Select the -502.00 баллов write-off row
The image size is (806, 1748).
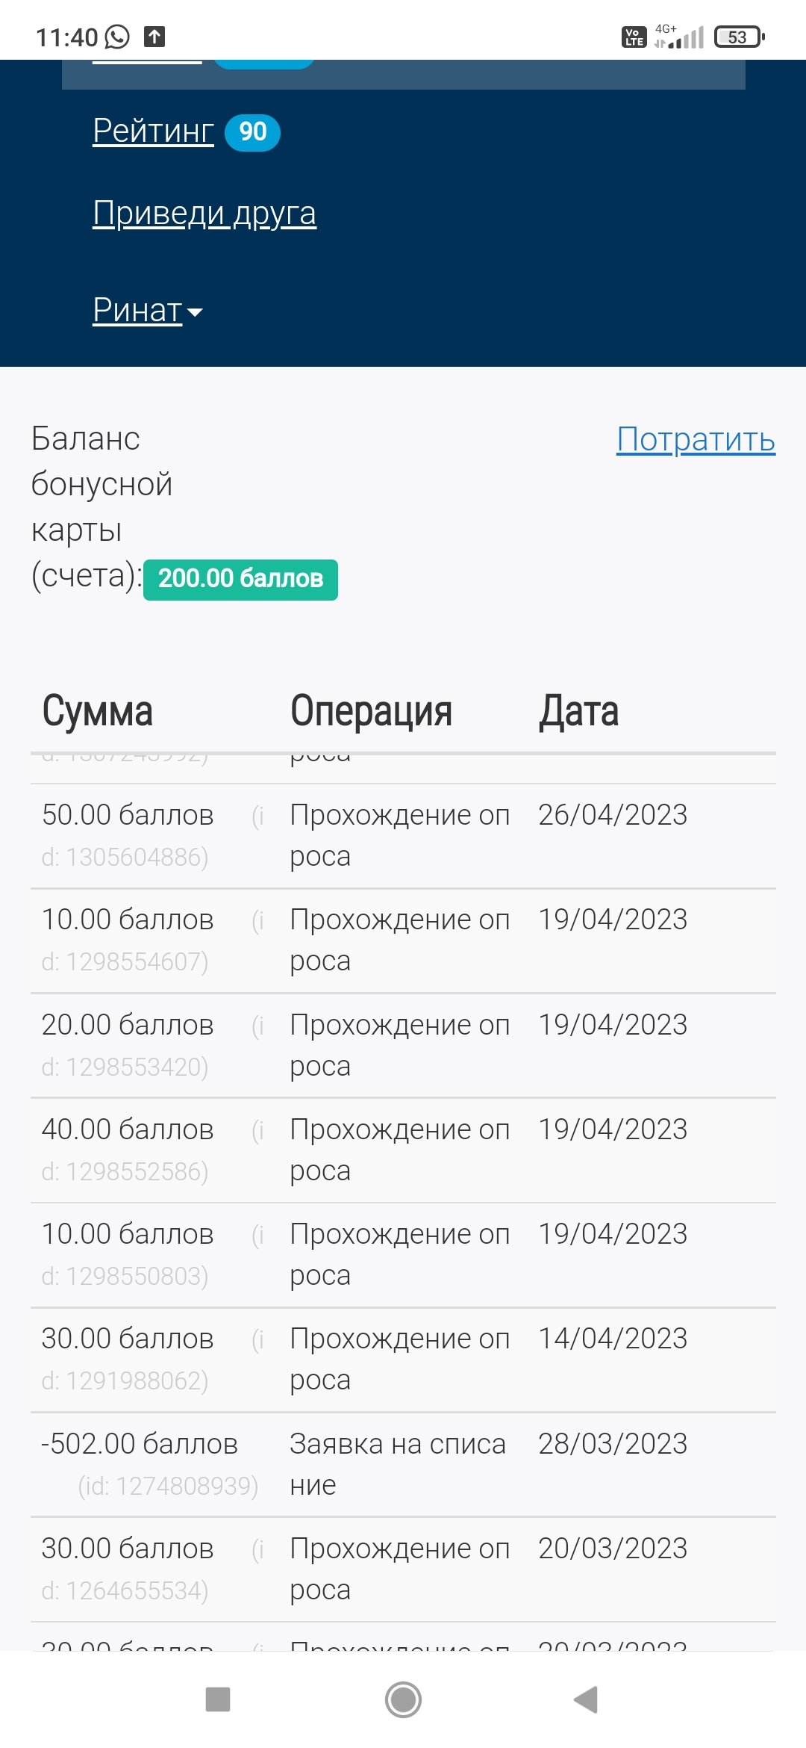pyautogui.click(x=403, y=1464)
